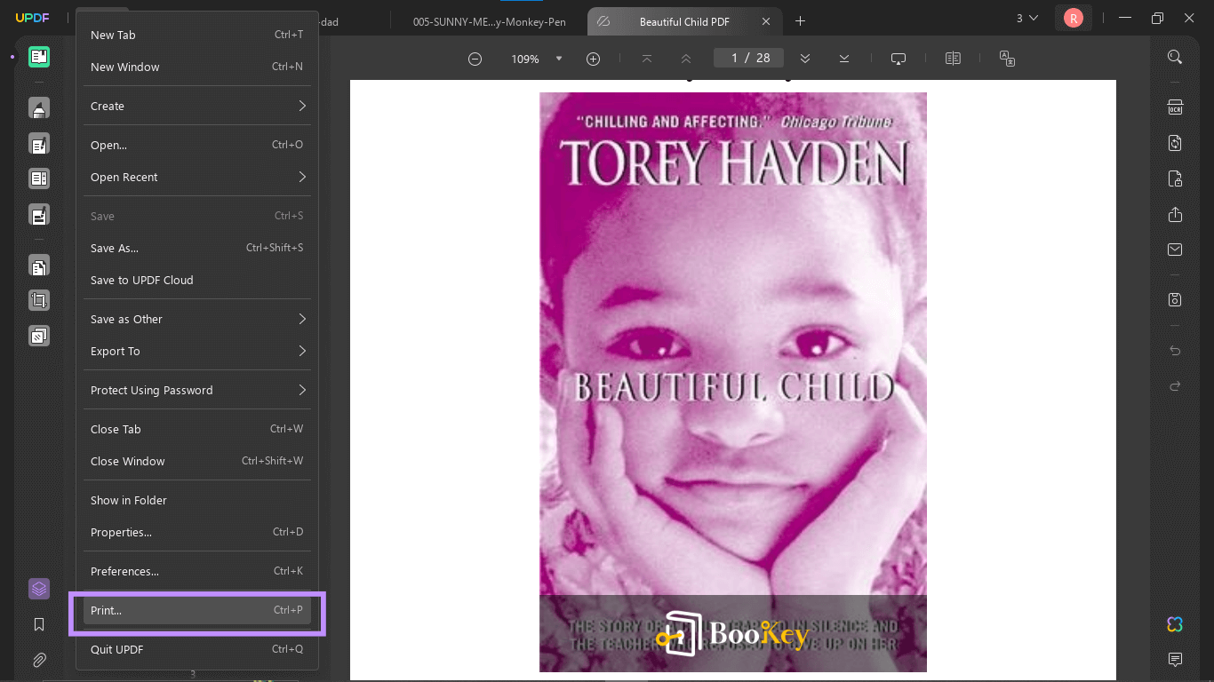Choose Save As from the menu

click(x=196, y=248)
